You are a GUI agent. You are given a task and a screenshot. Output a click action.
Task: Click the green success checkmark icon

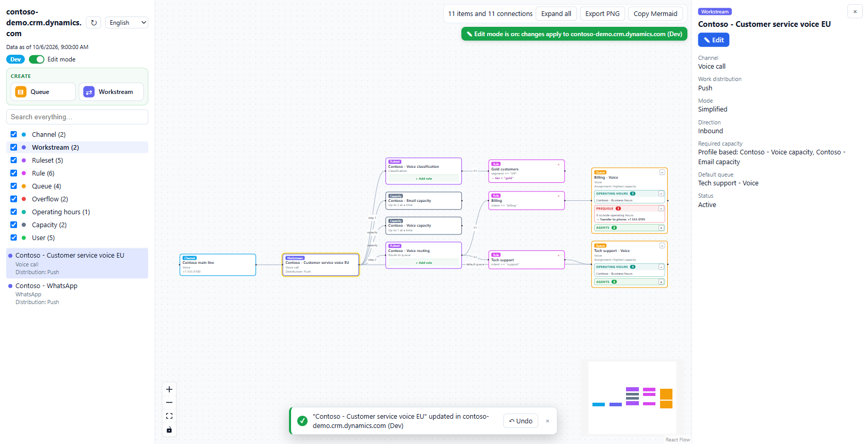[302, 421]
